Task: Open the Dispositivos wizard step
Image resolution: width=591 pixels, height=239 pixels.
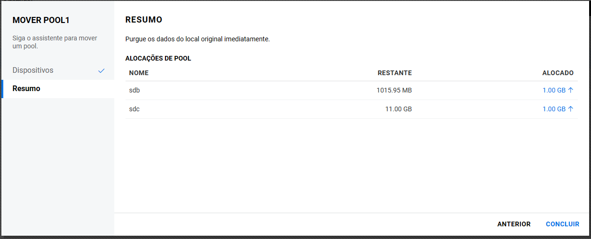Action: pos(33,70)
